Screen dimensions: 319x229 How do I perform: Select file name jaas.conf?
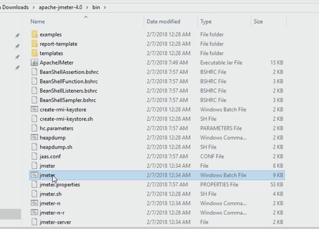(50, 157)
